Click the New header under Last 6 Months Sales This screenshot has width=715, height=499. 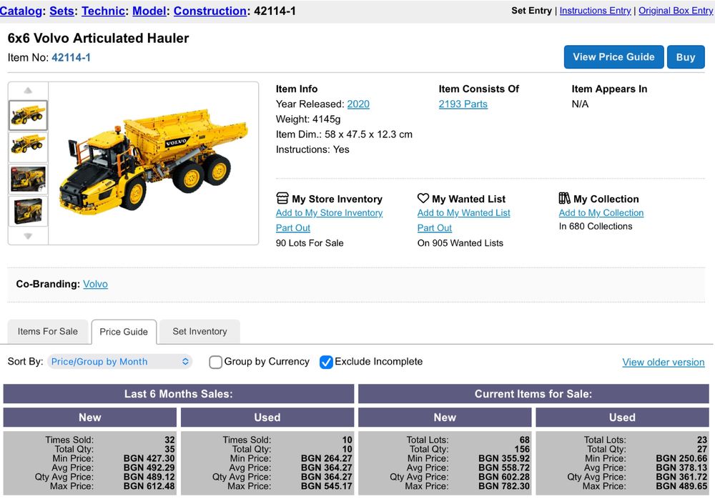(90, 418)
